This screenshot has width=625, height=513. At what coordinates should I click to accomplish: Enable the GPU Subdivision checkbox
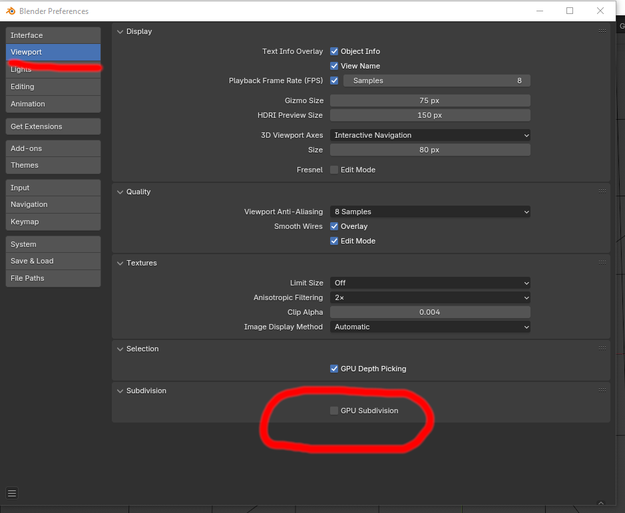334,411
